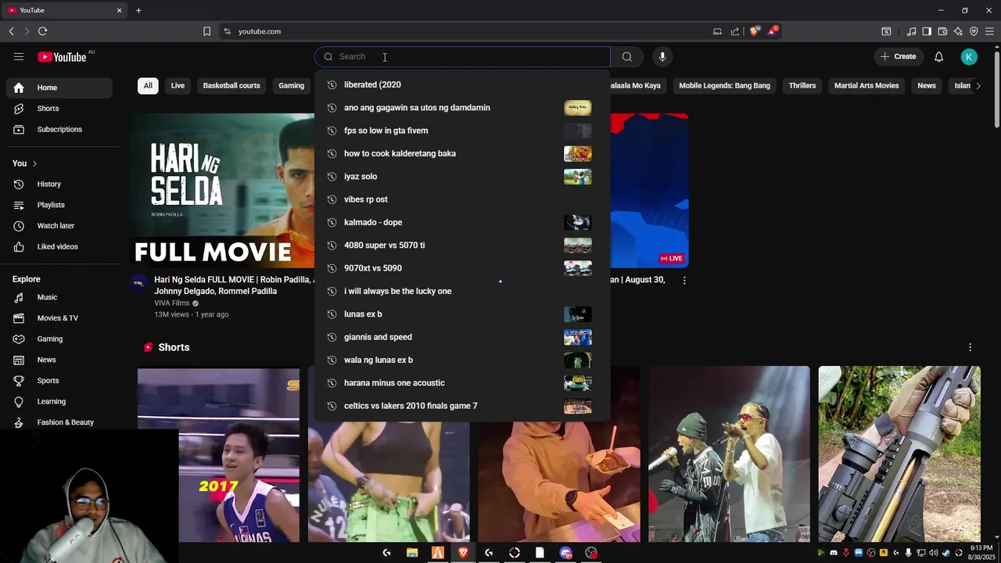Open the account avatar K menu

coord(969,56)
